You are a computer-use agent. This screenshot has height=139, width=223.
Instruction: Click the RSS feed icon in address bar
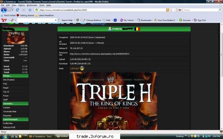(x=167, y=10)
